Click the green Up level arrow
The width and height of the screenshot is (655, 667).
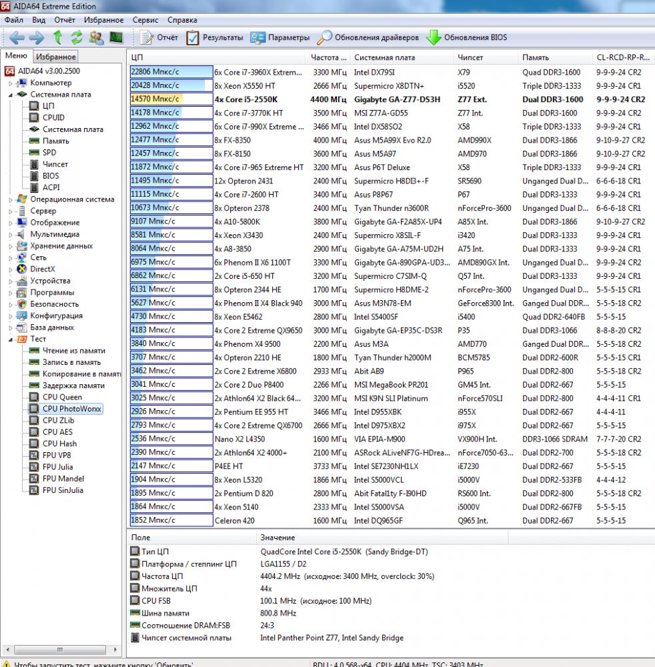point(57,38)
